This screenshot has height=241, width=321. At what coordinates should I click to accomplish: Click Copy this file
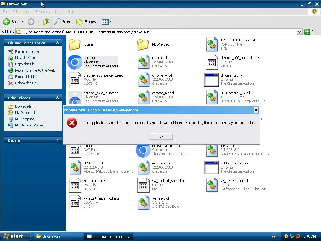tap(24, 64)
